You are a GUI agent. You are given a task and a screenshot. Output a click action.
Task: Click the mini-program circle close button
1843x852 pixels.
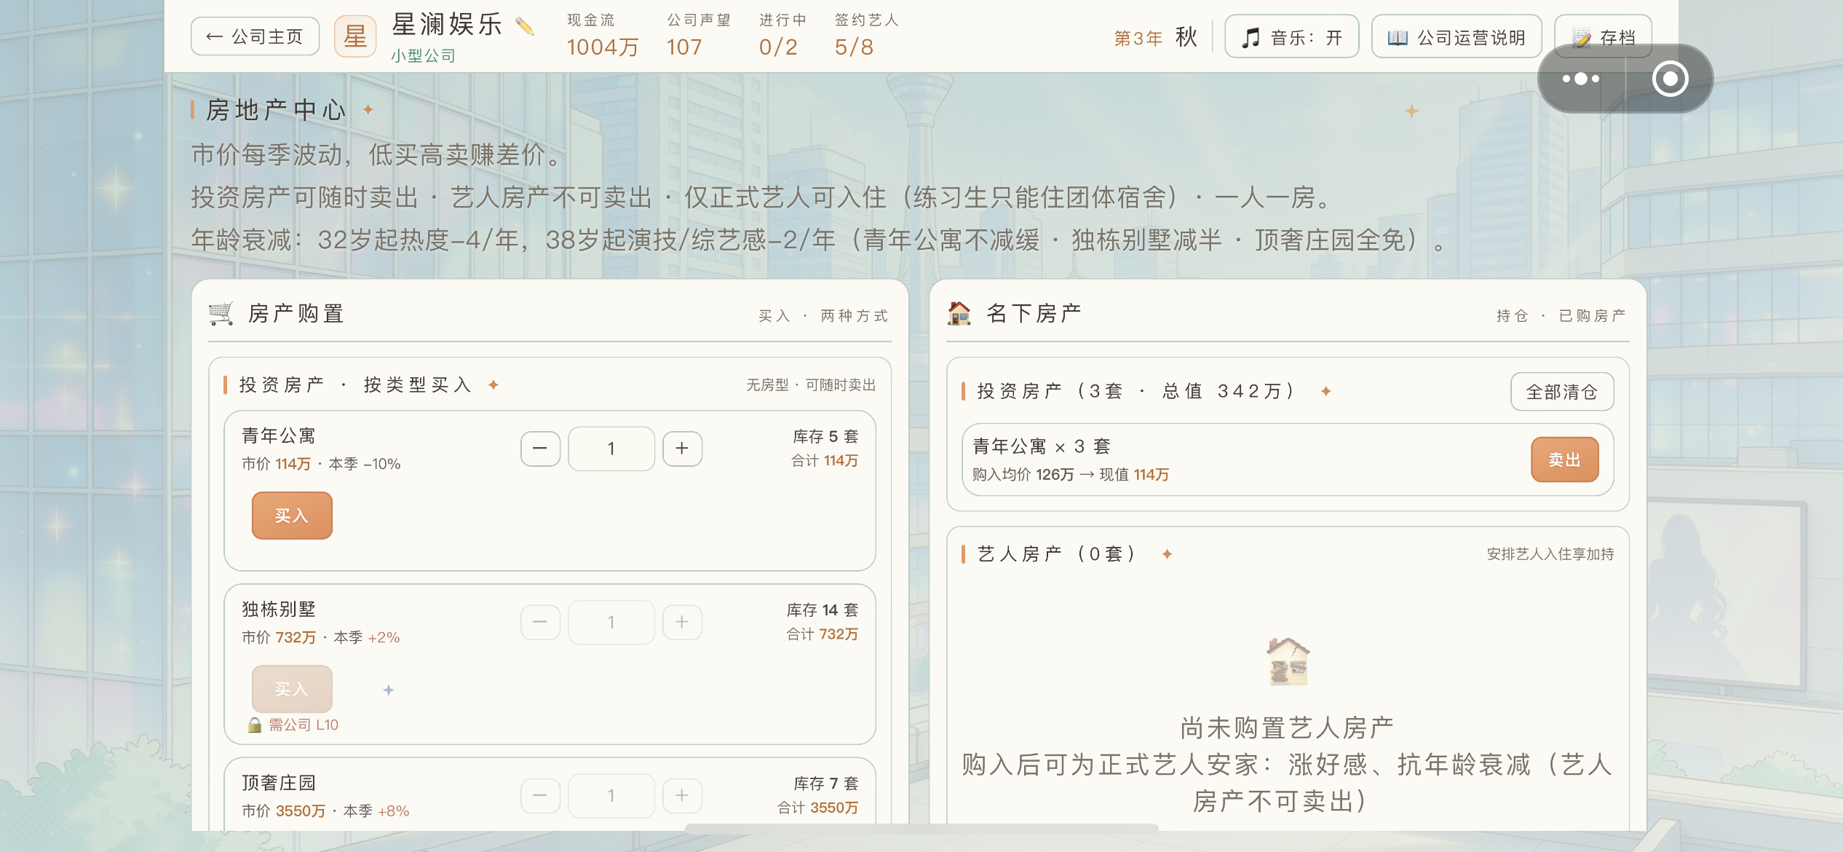1670,79
